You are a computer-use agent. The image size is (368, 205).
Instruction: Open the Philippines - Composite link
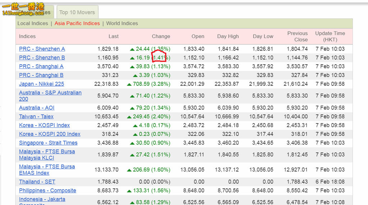tap(48, 190)
